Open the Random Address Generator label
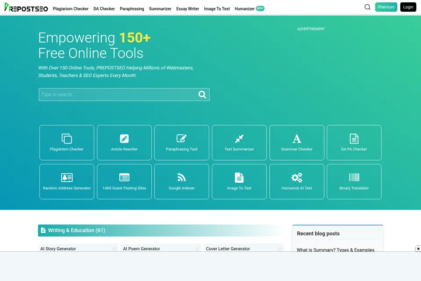The image size is (421, 281). tap(67, 188)
